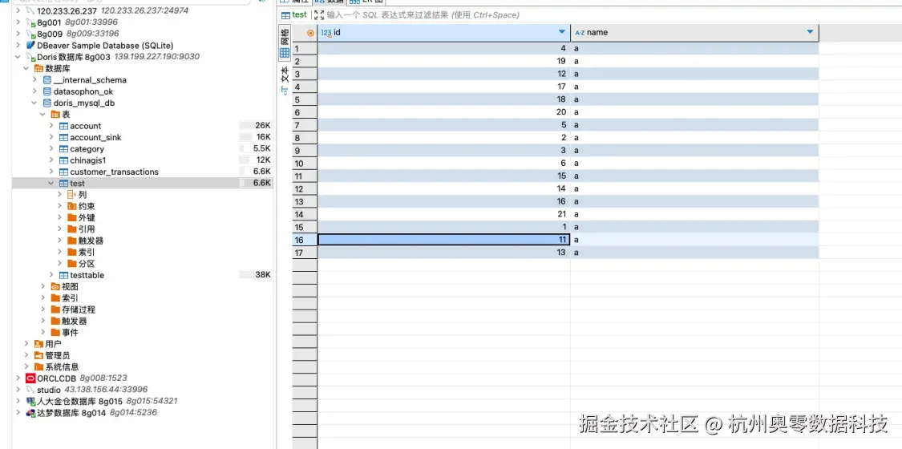This screenshot has width=902, height=449.
Task: Click the 达梦数据库 8g014 connection icon
Action: pos(30,413)
